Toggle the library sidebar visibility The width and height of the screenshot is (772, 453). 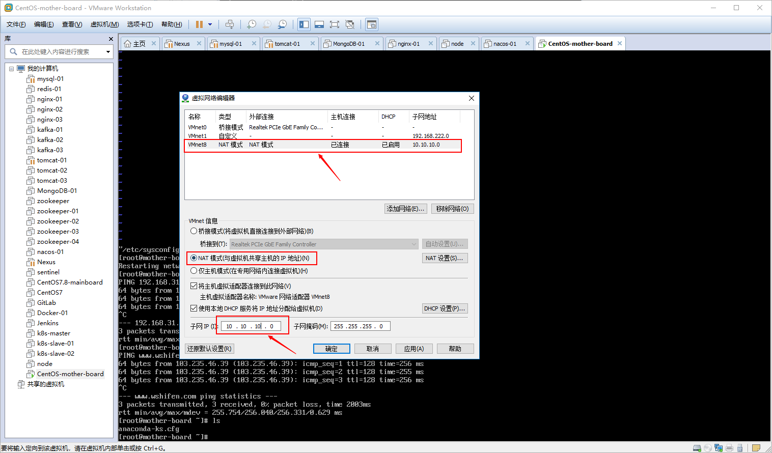click(304, 24)
